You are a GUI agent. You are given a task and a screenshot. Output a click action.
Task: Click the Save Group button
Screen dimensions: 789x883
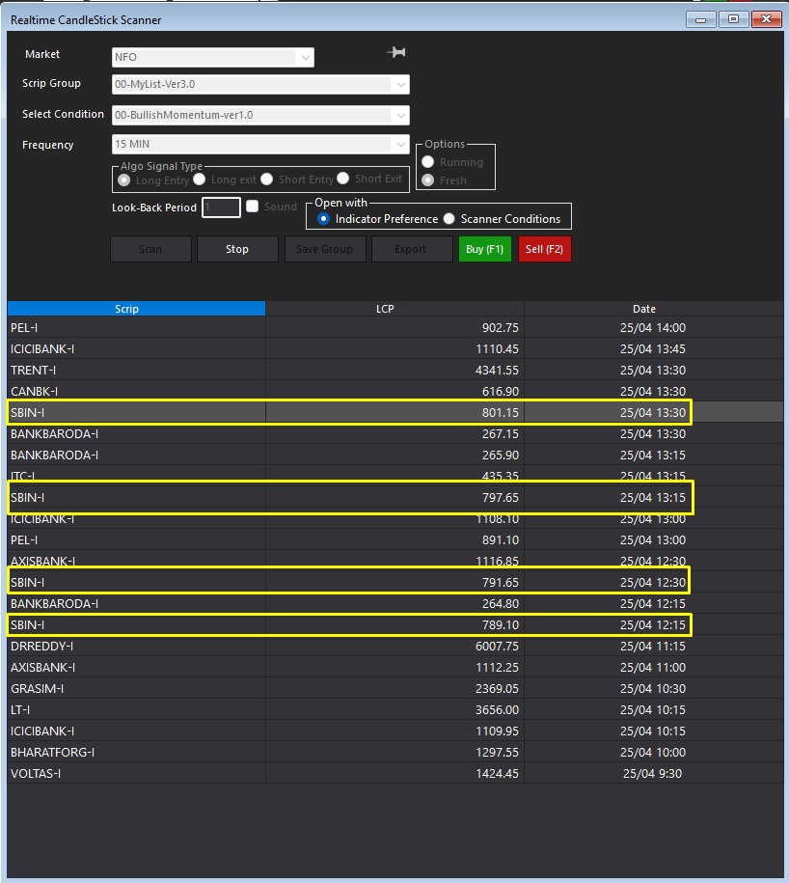325,249
